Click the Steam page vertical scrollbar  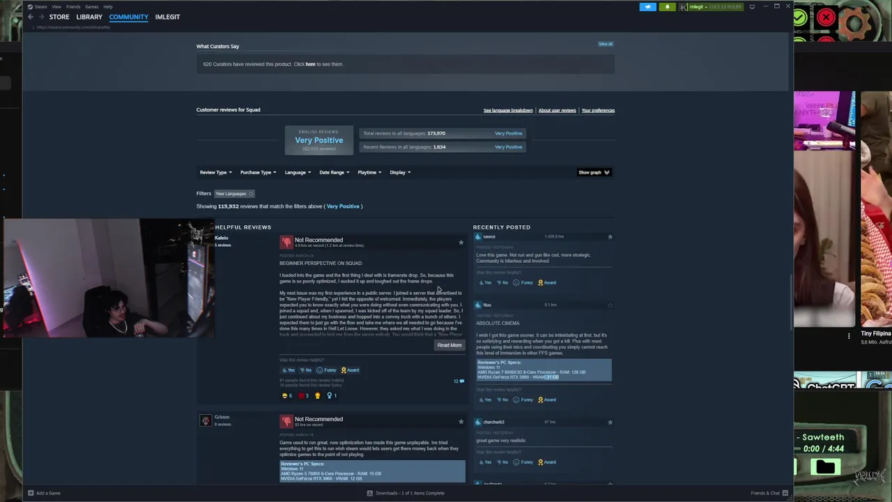(x=790, y=301)
